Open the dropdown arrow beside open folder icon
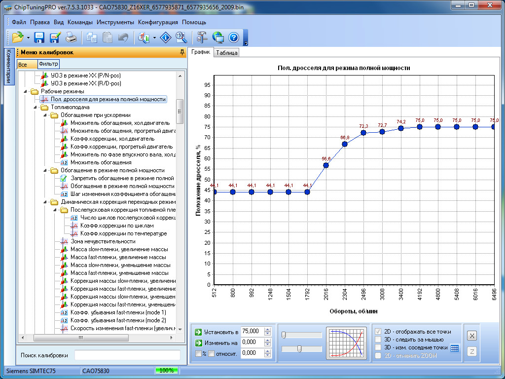Screen dimensions: 505x379 [28, 38]
